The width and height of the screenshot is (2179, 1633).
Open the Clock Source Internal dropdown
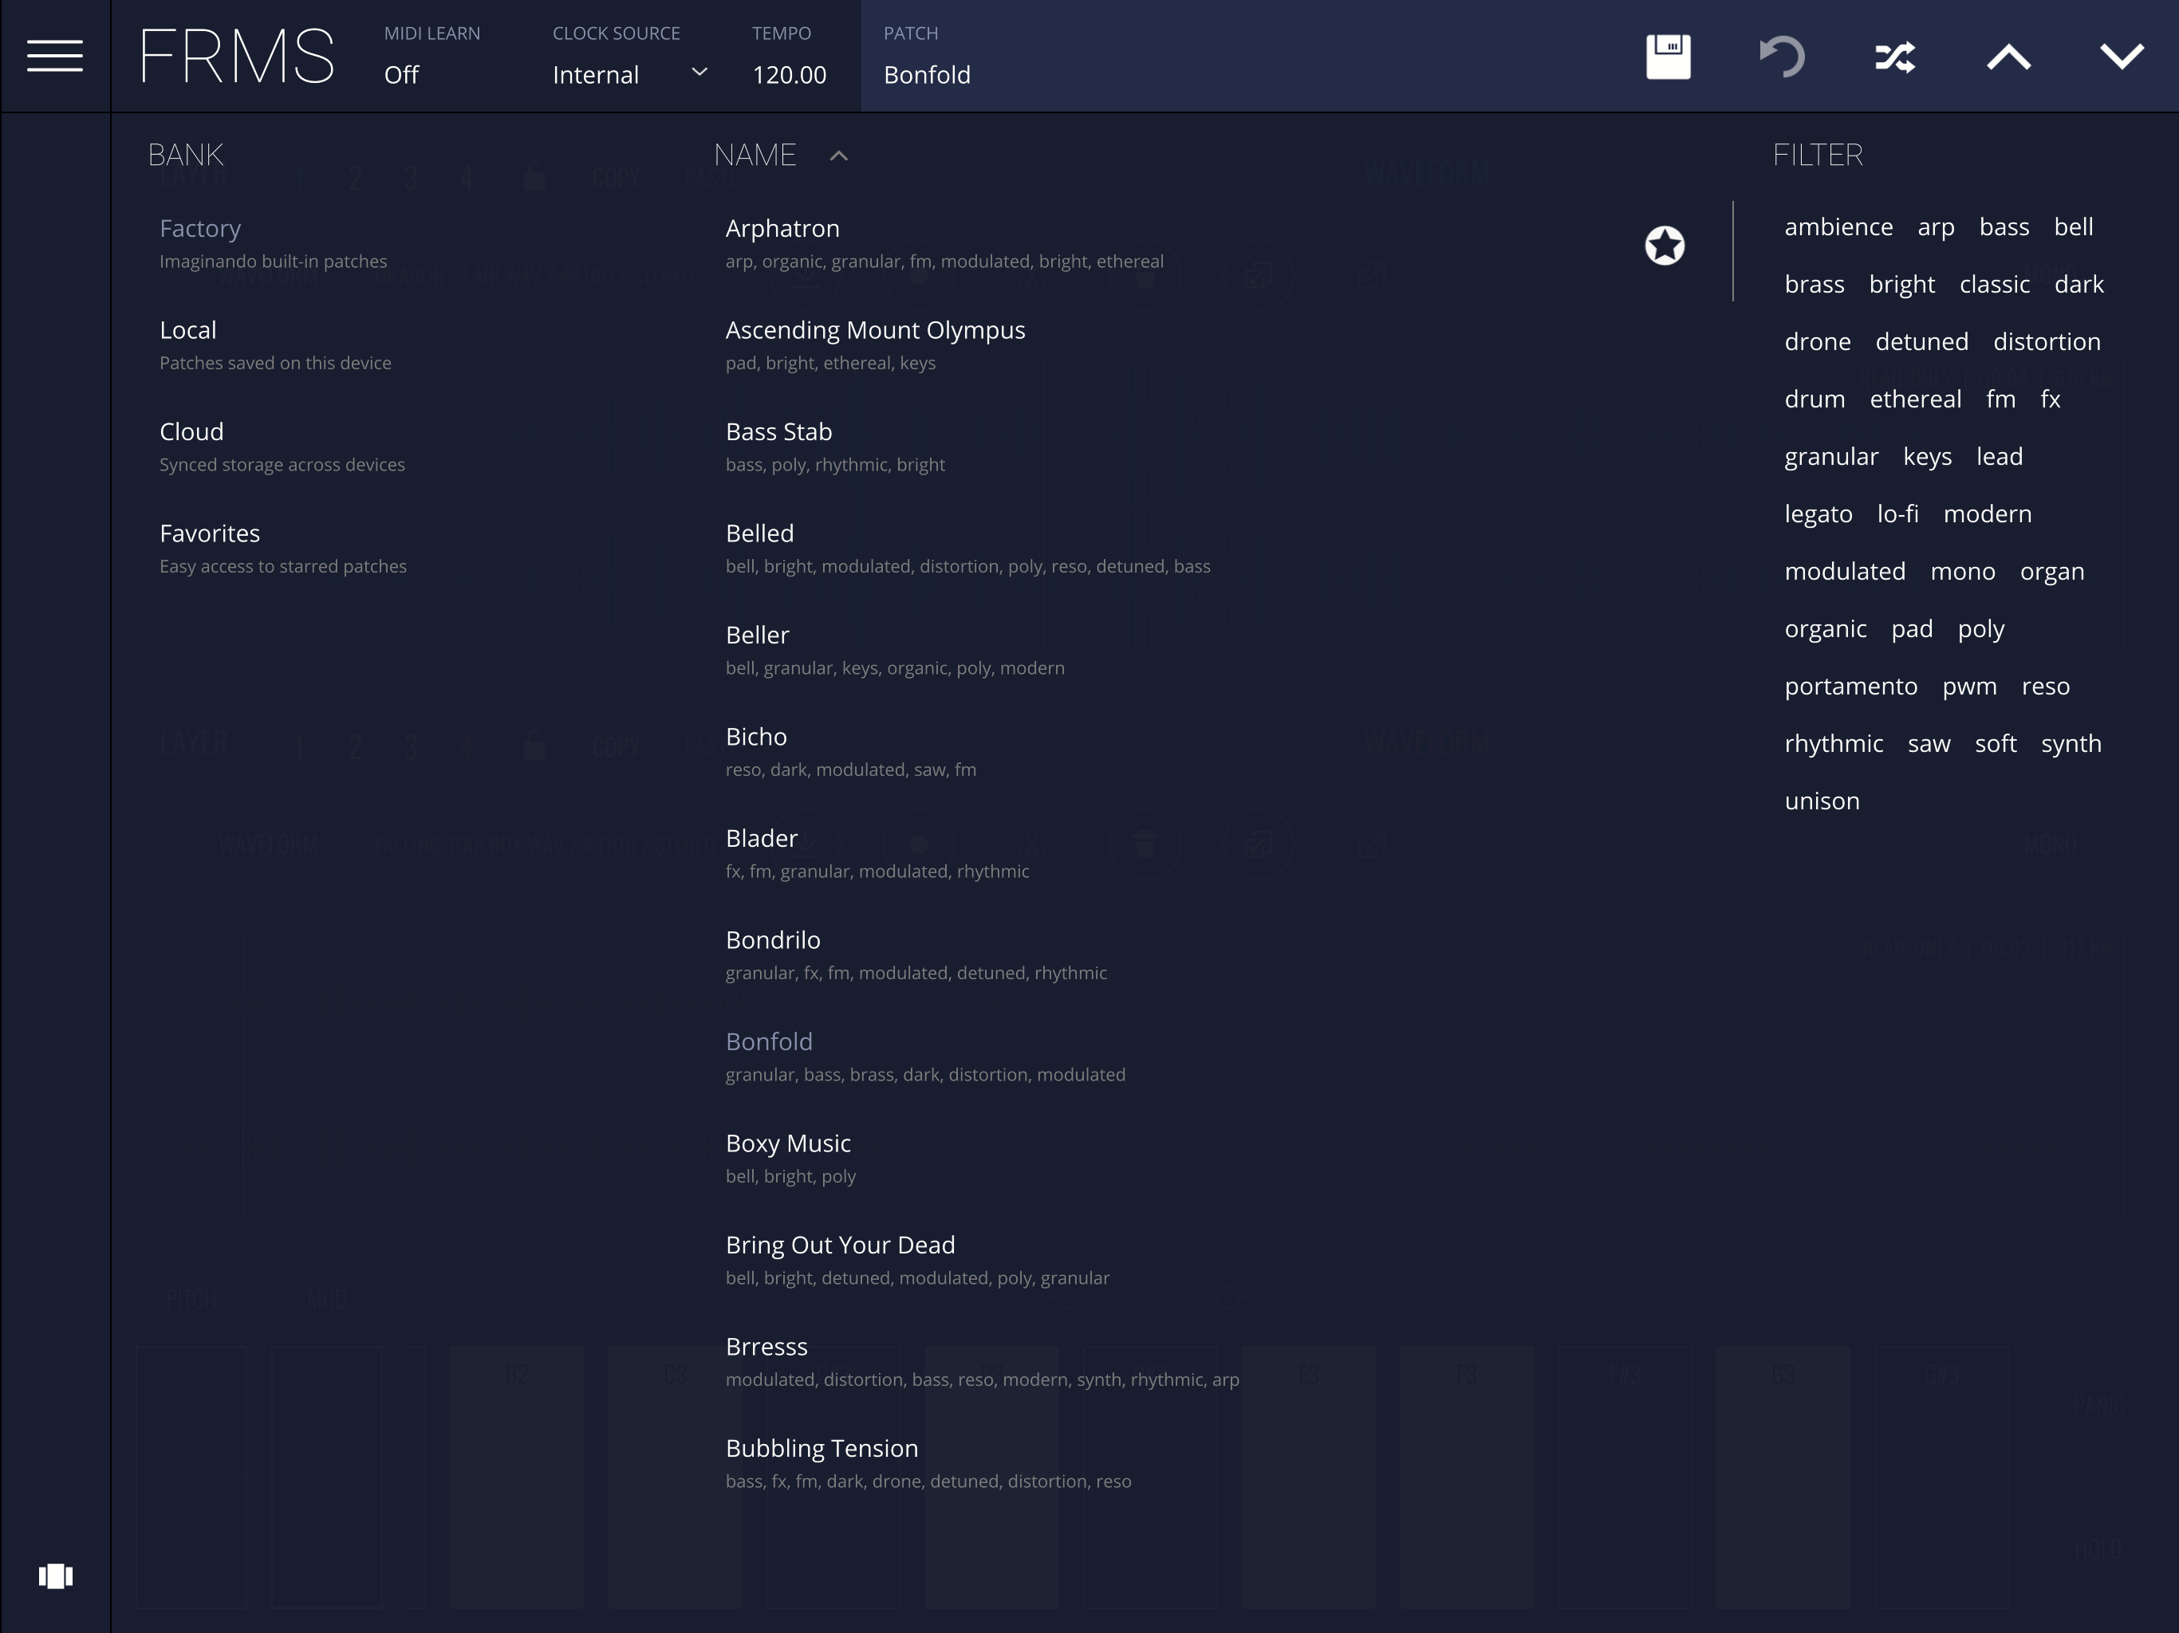pyautogui.click(x=628, y=75)
